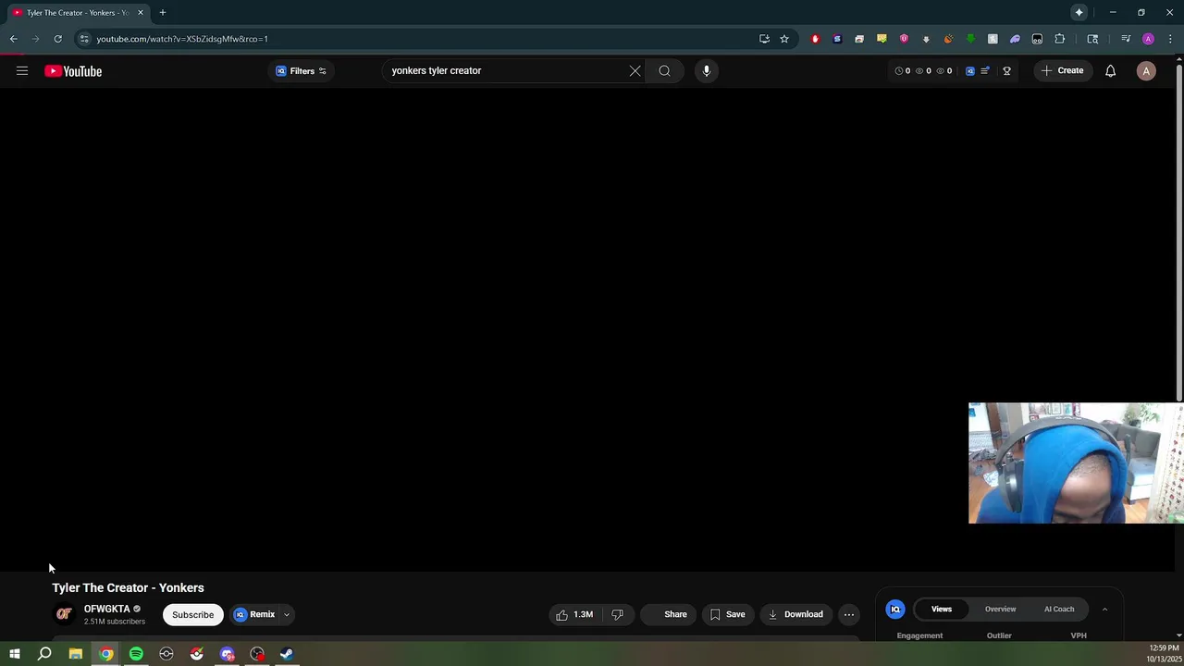Open Windows Start menu
The image size is (1184, 666).
(15, 654)
